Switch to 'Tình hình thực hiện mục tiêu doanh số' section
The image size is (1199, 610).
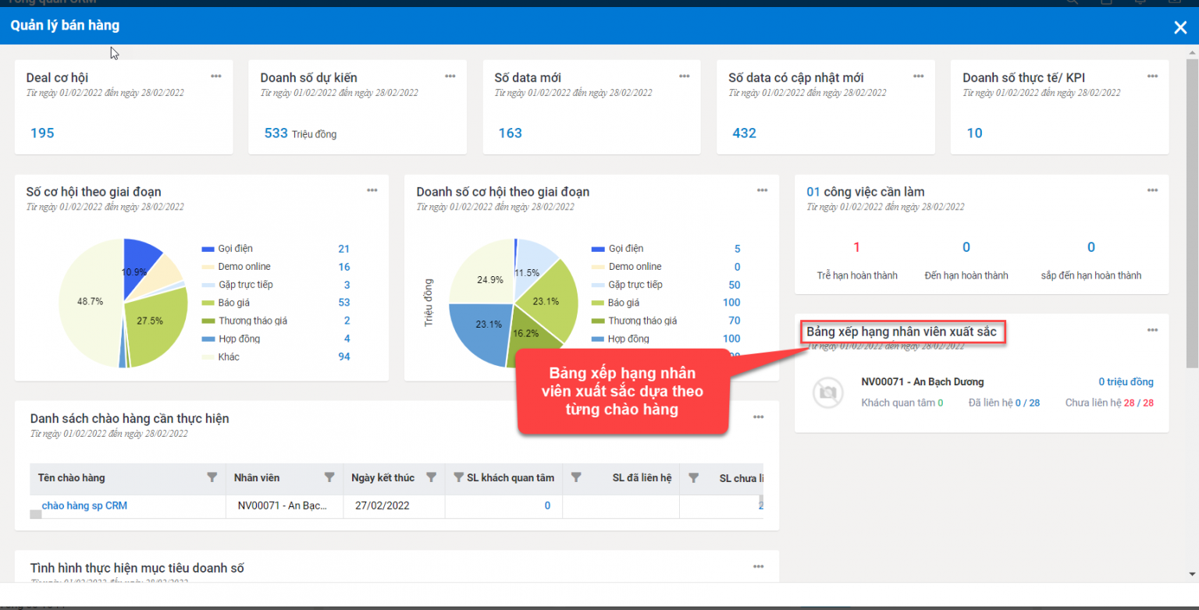coord(137,568)
